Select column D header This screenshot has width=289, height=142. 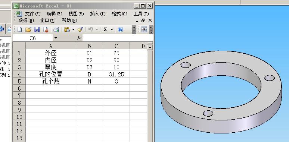tap(139, 46)
